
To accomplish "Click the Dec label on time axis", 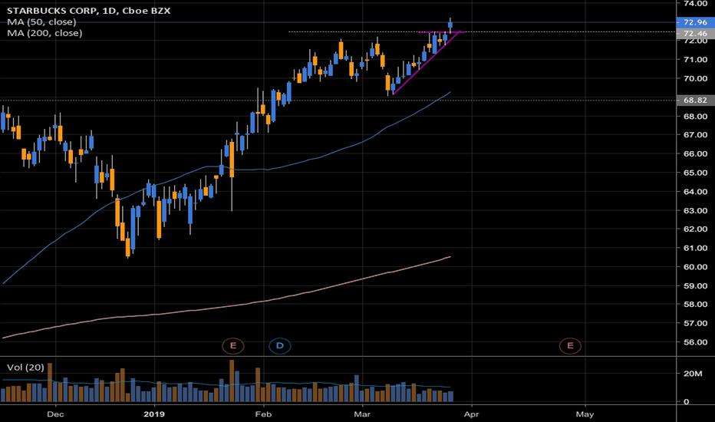I will tap(55, 414).
